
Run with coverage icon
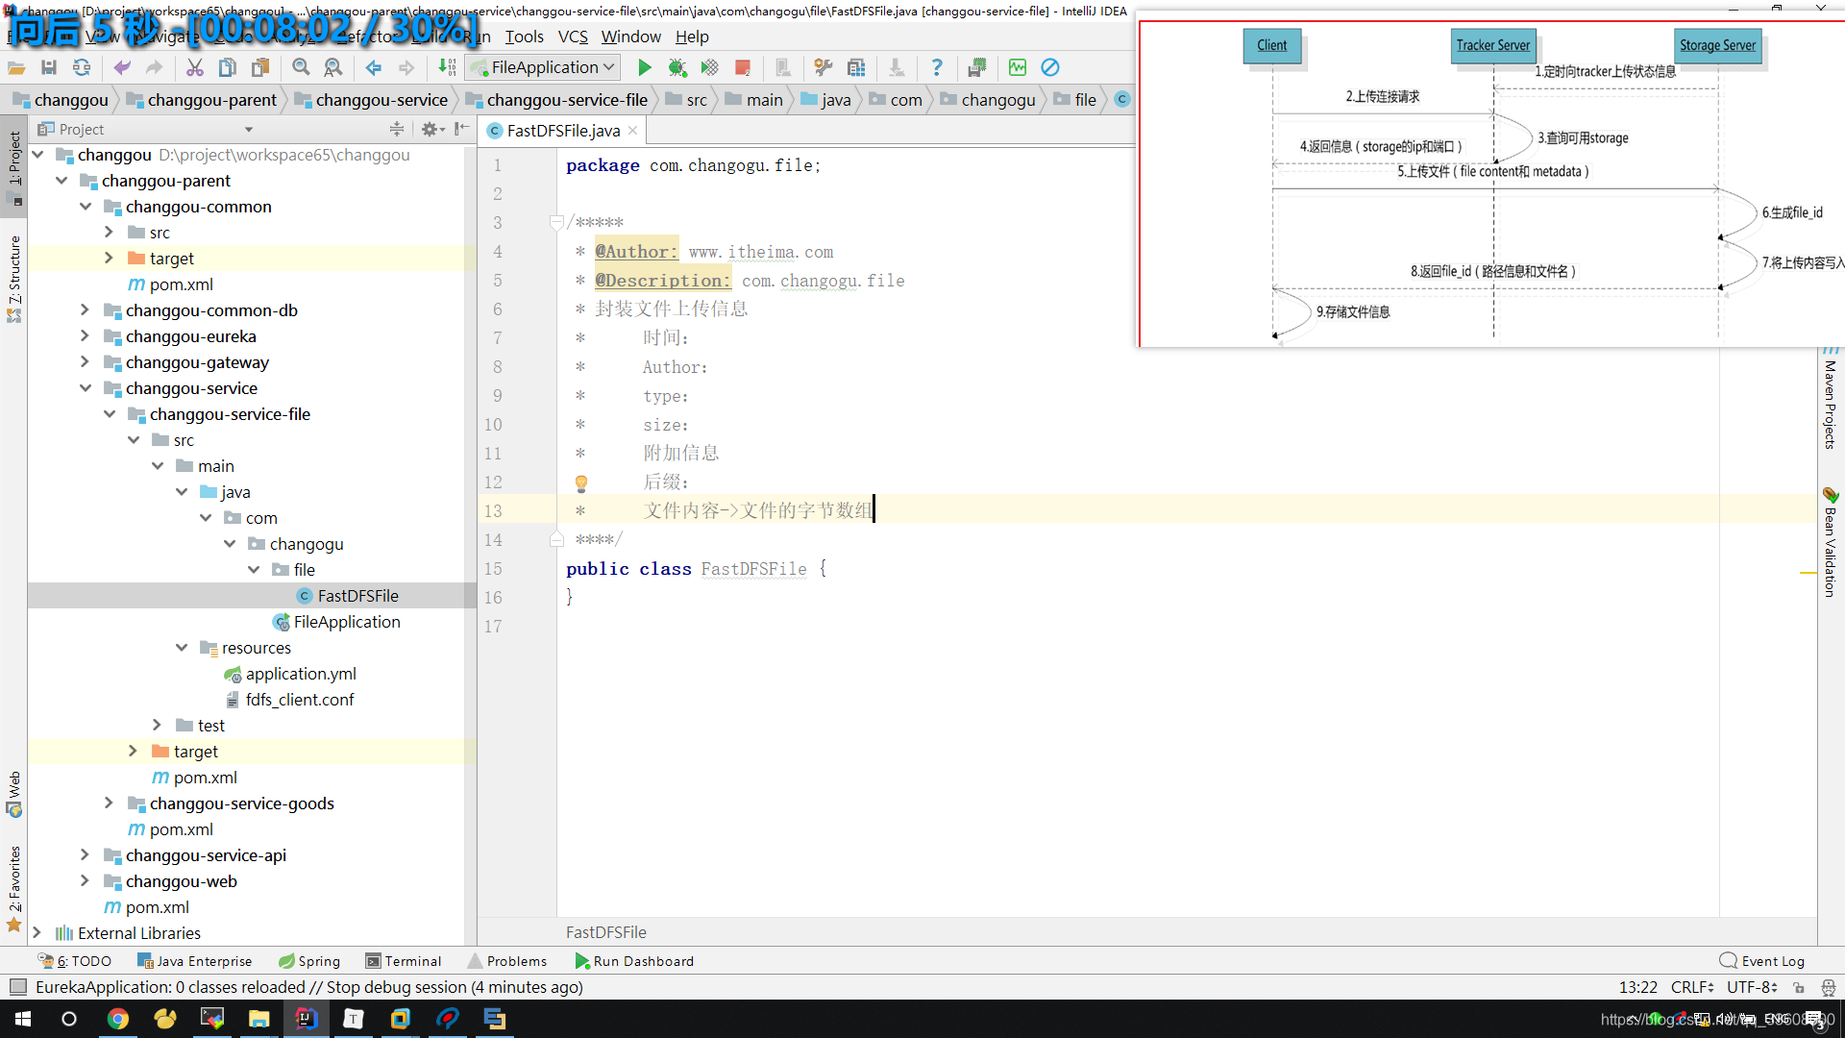click(x=710, y=67)
